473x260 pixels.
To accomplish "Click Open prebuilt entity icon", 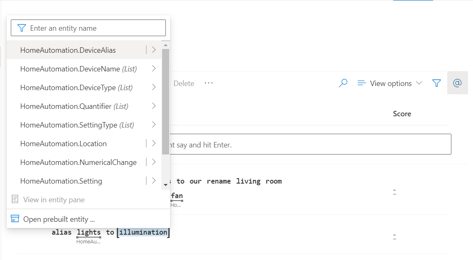I will (x=15, y=219).
